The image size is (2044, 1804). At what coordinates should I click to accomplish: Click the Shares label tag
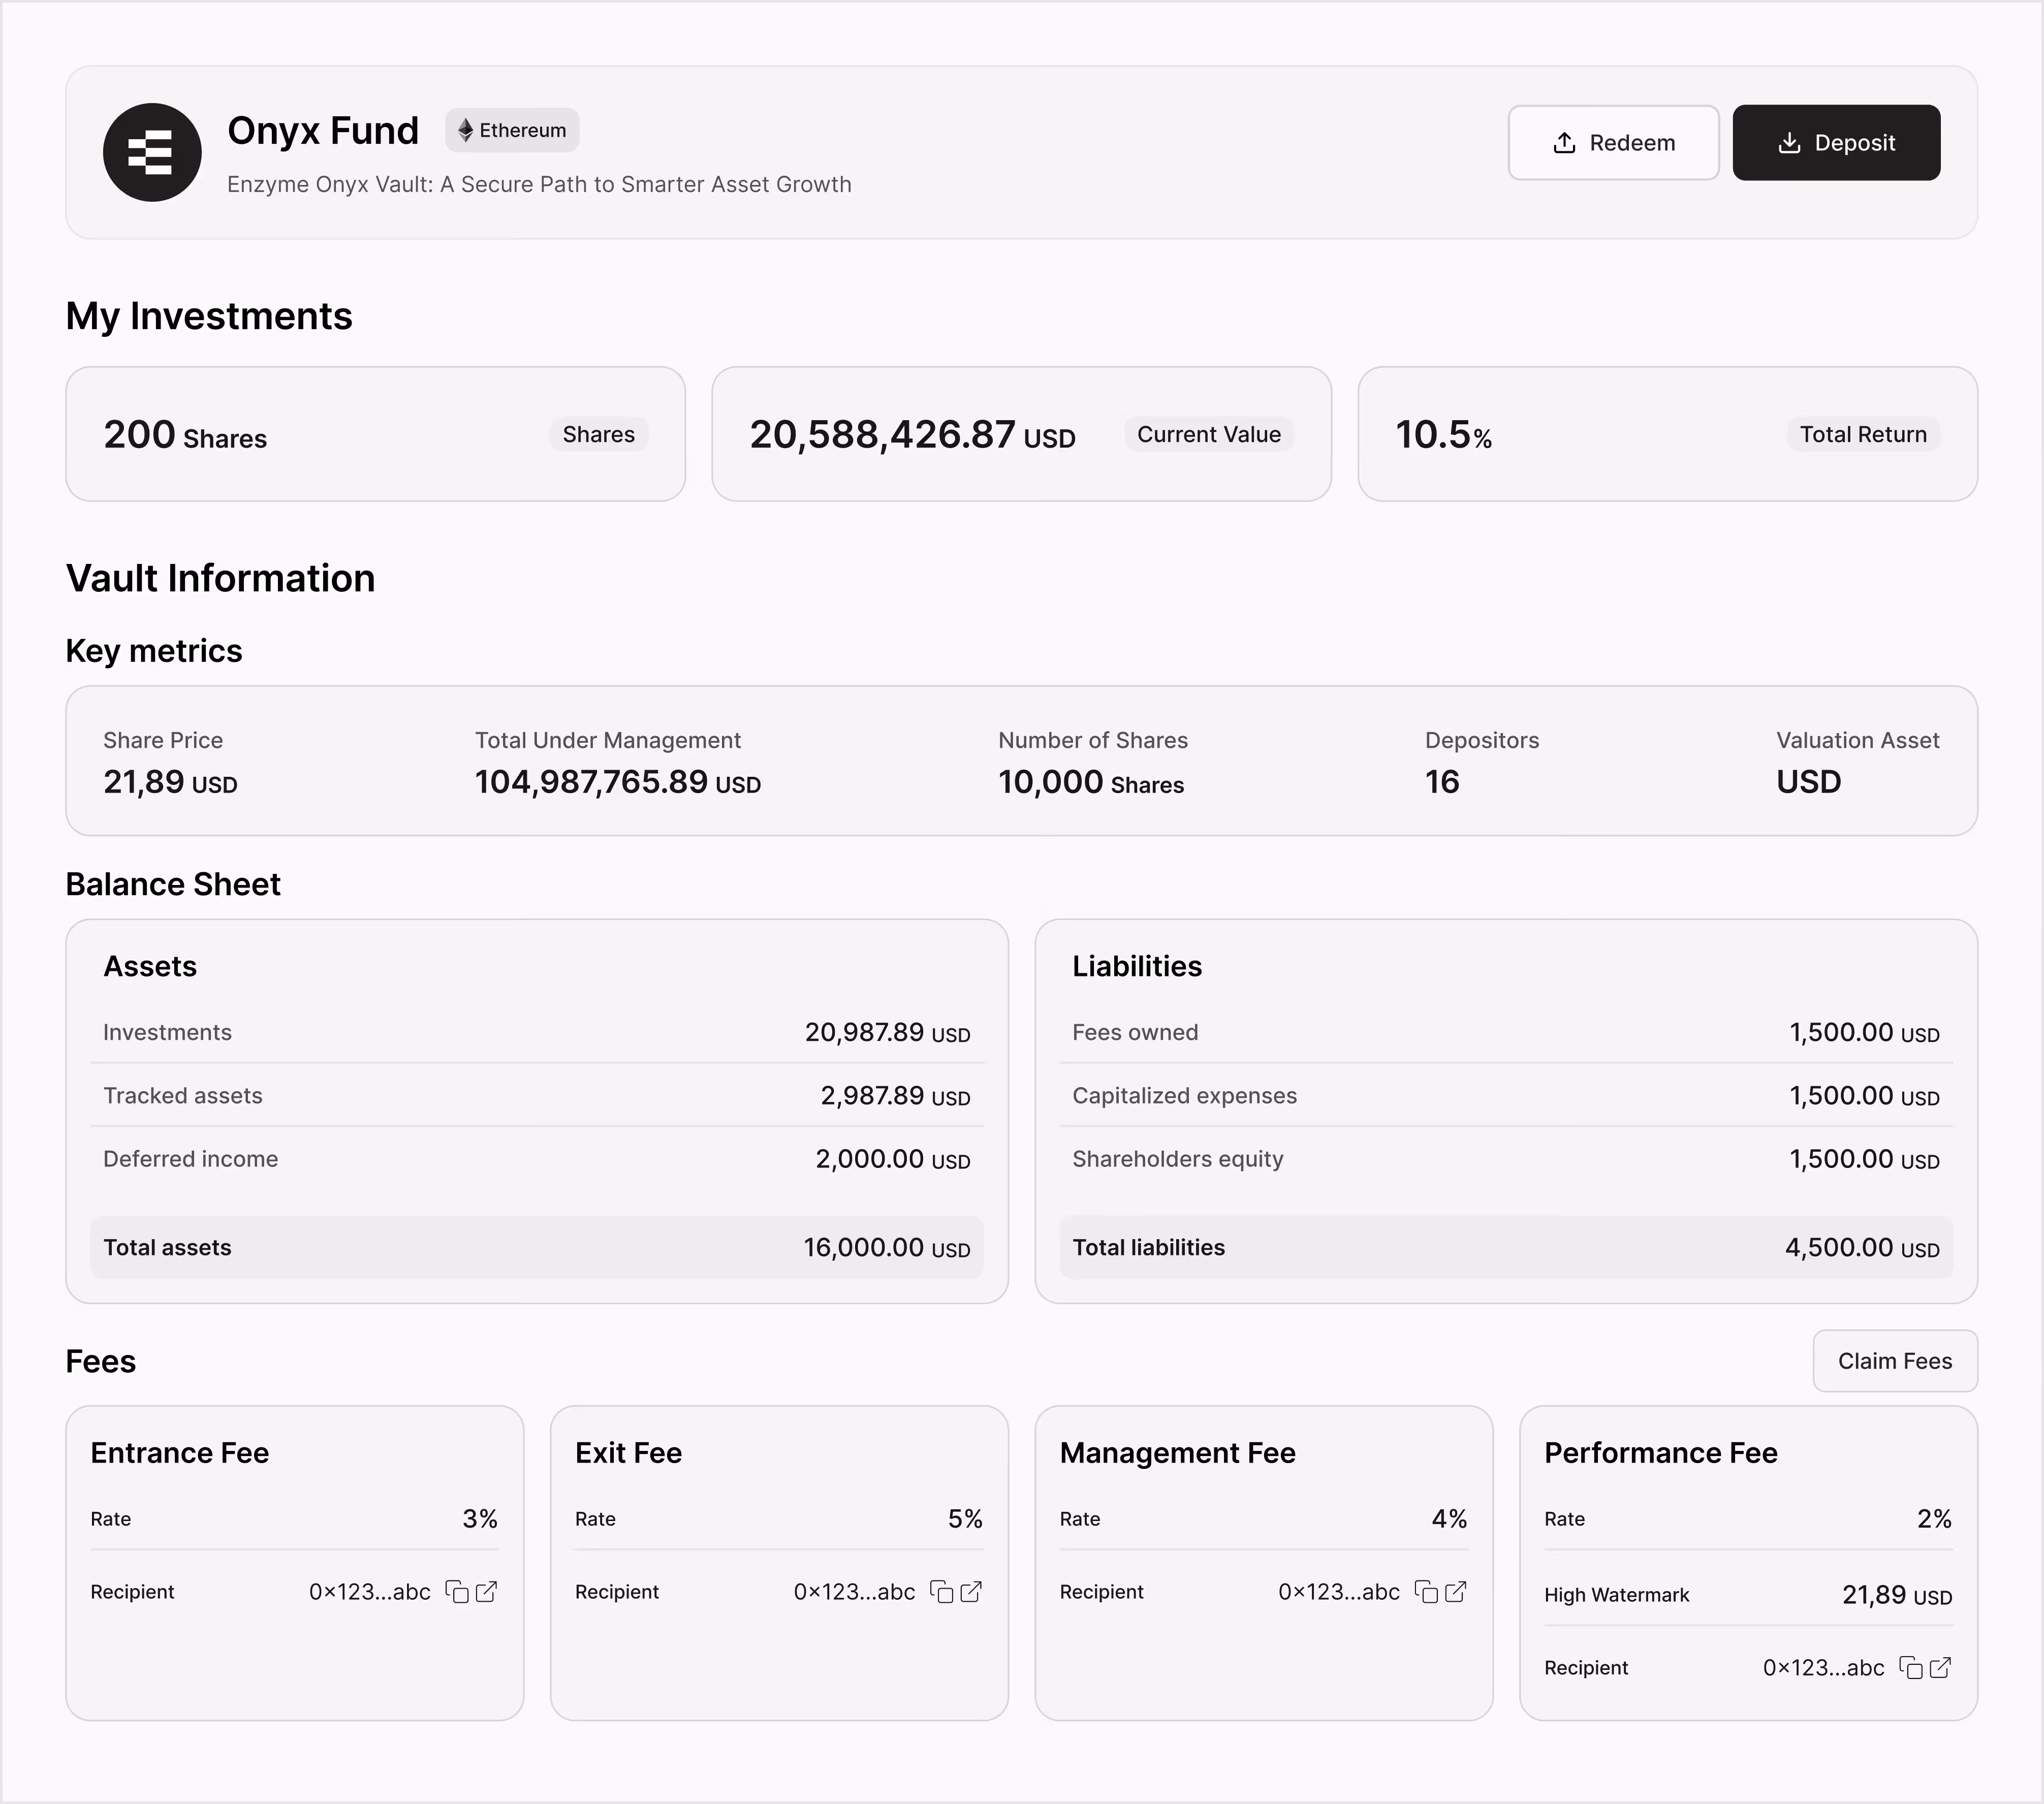598,434
